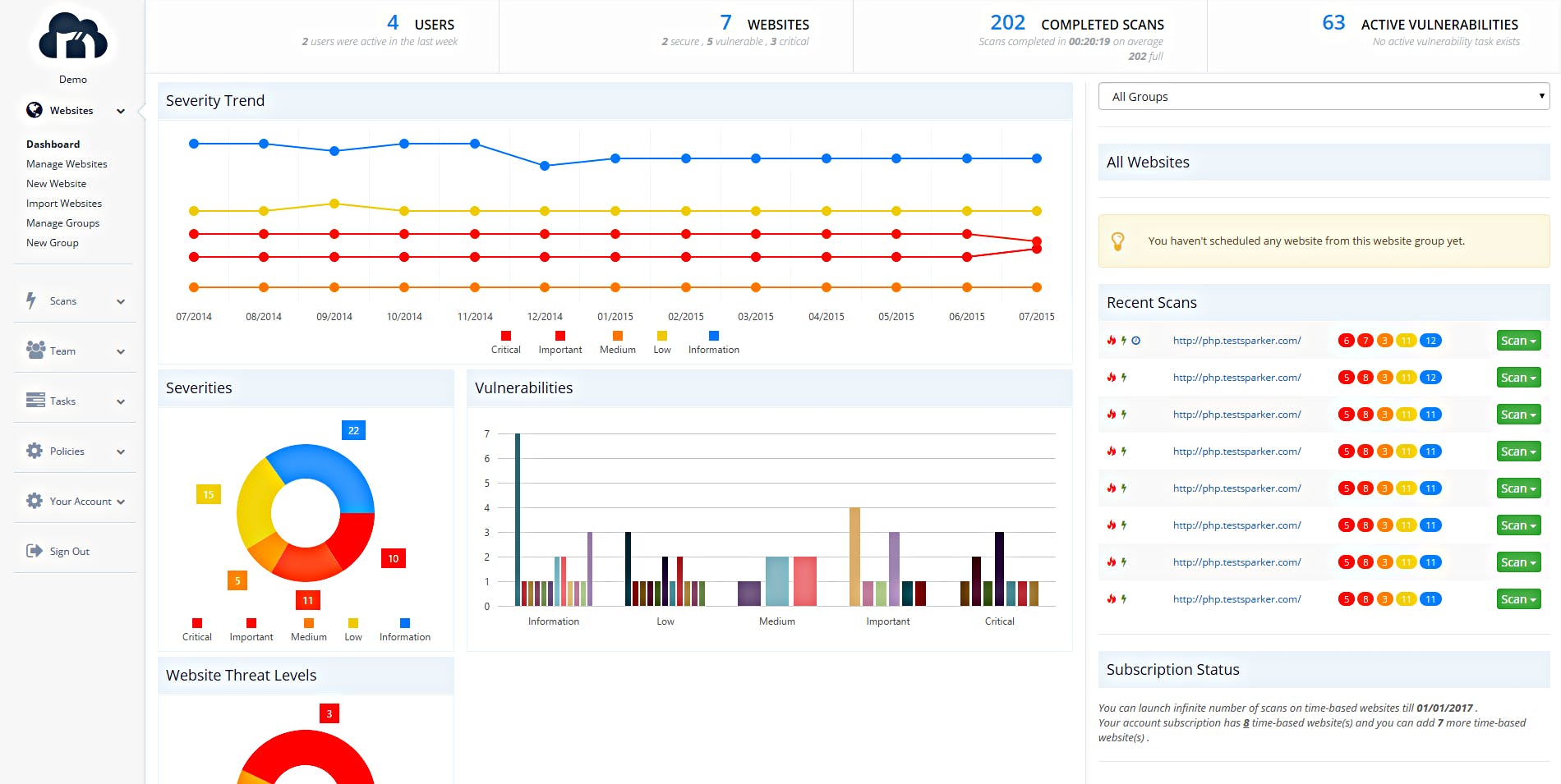Click the yellow Low segment of Severities donut

click(x=256, y=505)
